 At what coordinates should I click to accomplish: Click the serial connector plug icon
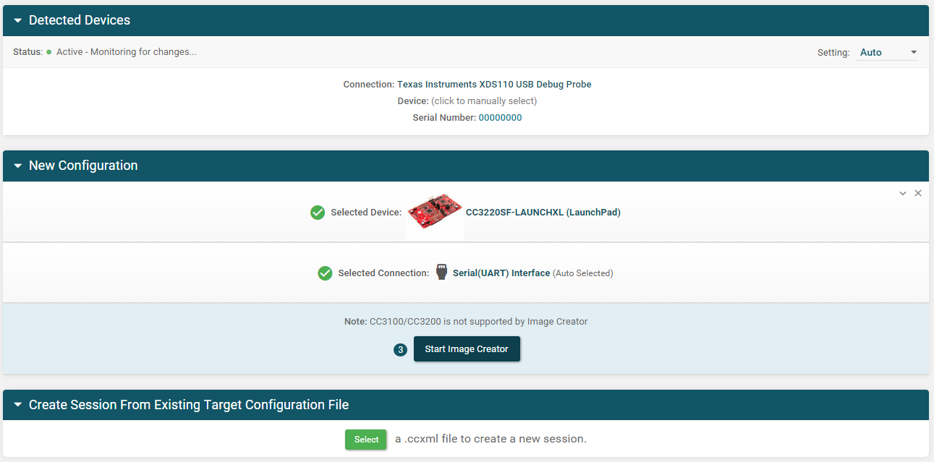[441, 273]
